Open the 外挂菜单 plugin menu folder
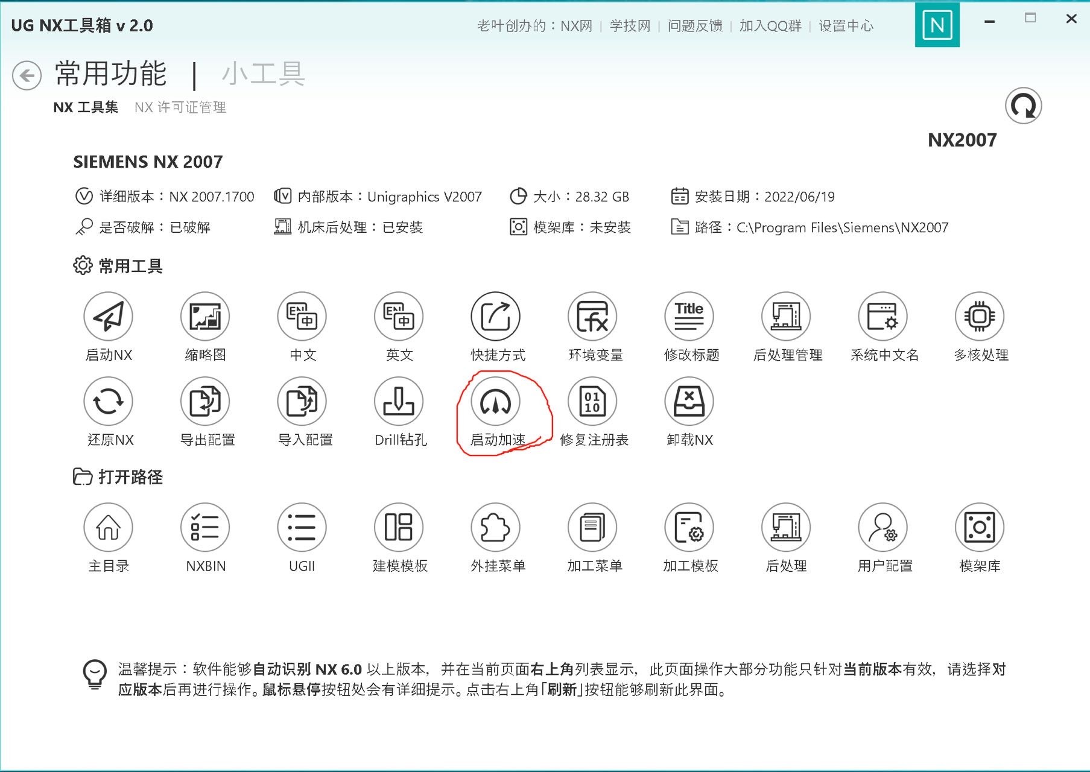This screenshot has height=772, width=1090. click(496, 528)
